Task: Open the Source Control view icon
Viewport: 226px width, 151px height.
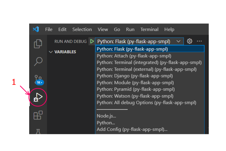Action: coord(38,80)
